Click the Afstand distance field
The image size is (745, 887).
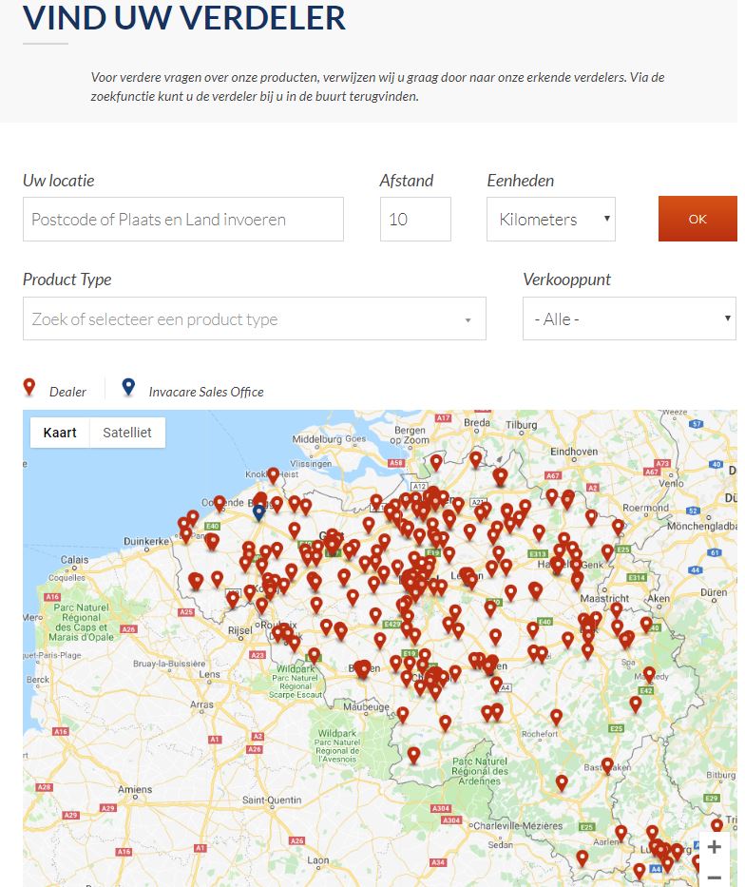[x=415, y=220]
